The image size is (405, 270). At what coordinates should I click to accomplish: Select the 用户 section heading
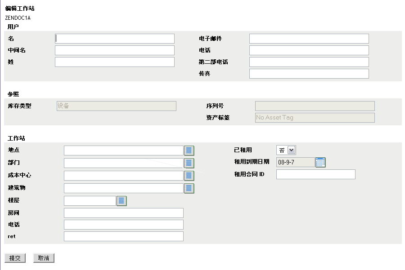[13, 27]
